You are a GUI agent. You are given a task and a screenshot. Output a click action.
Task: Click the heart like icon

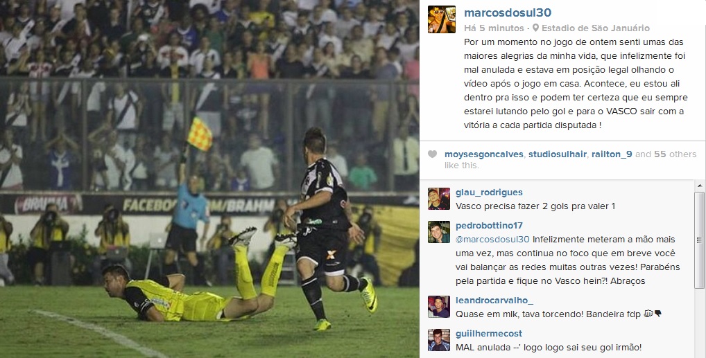[x=432, y=154]
